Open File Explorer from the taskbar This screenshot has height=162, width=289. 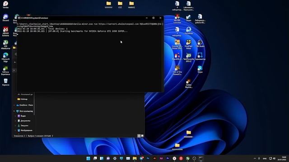tap(135, 158)
